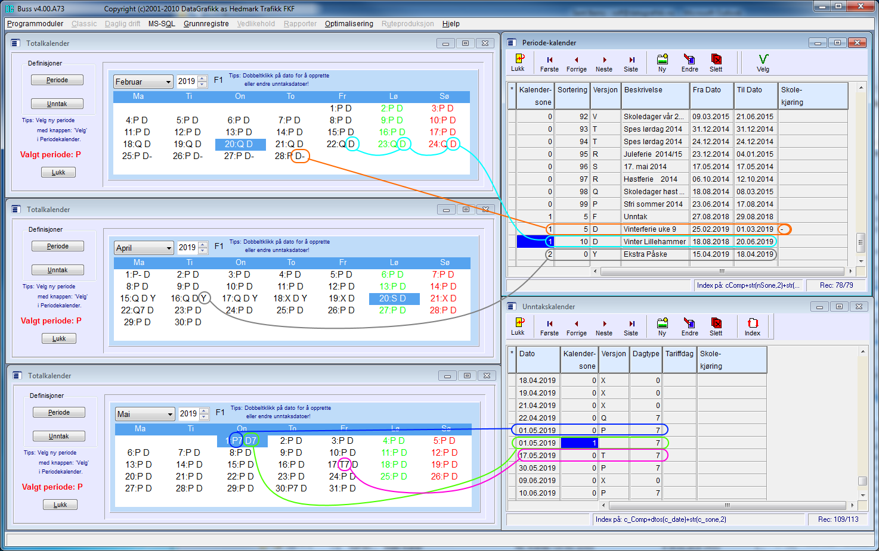Click Slett icon in Unntakskalender toolbar
879x551 pixels.
(716, 326)
